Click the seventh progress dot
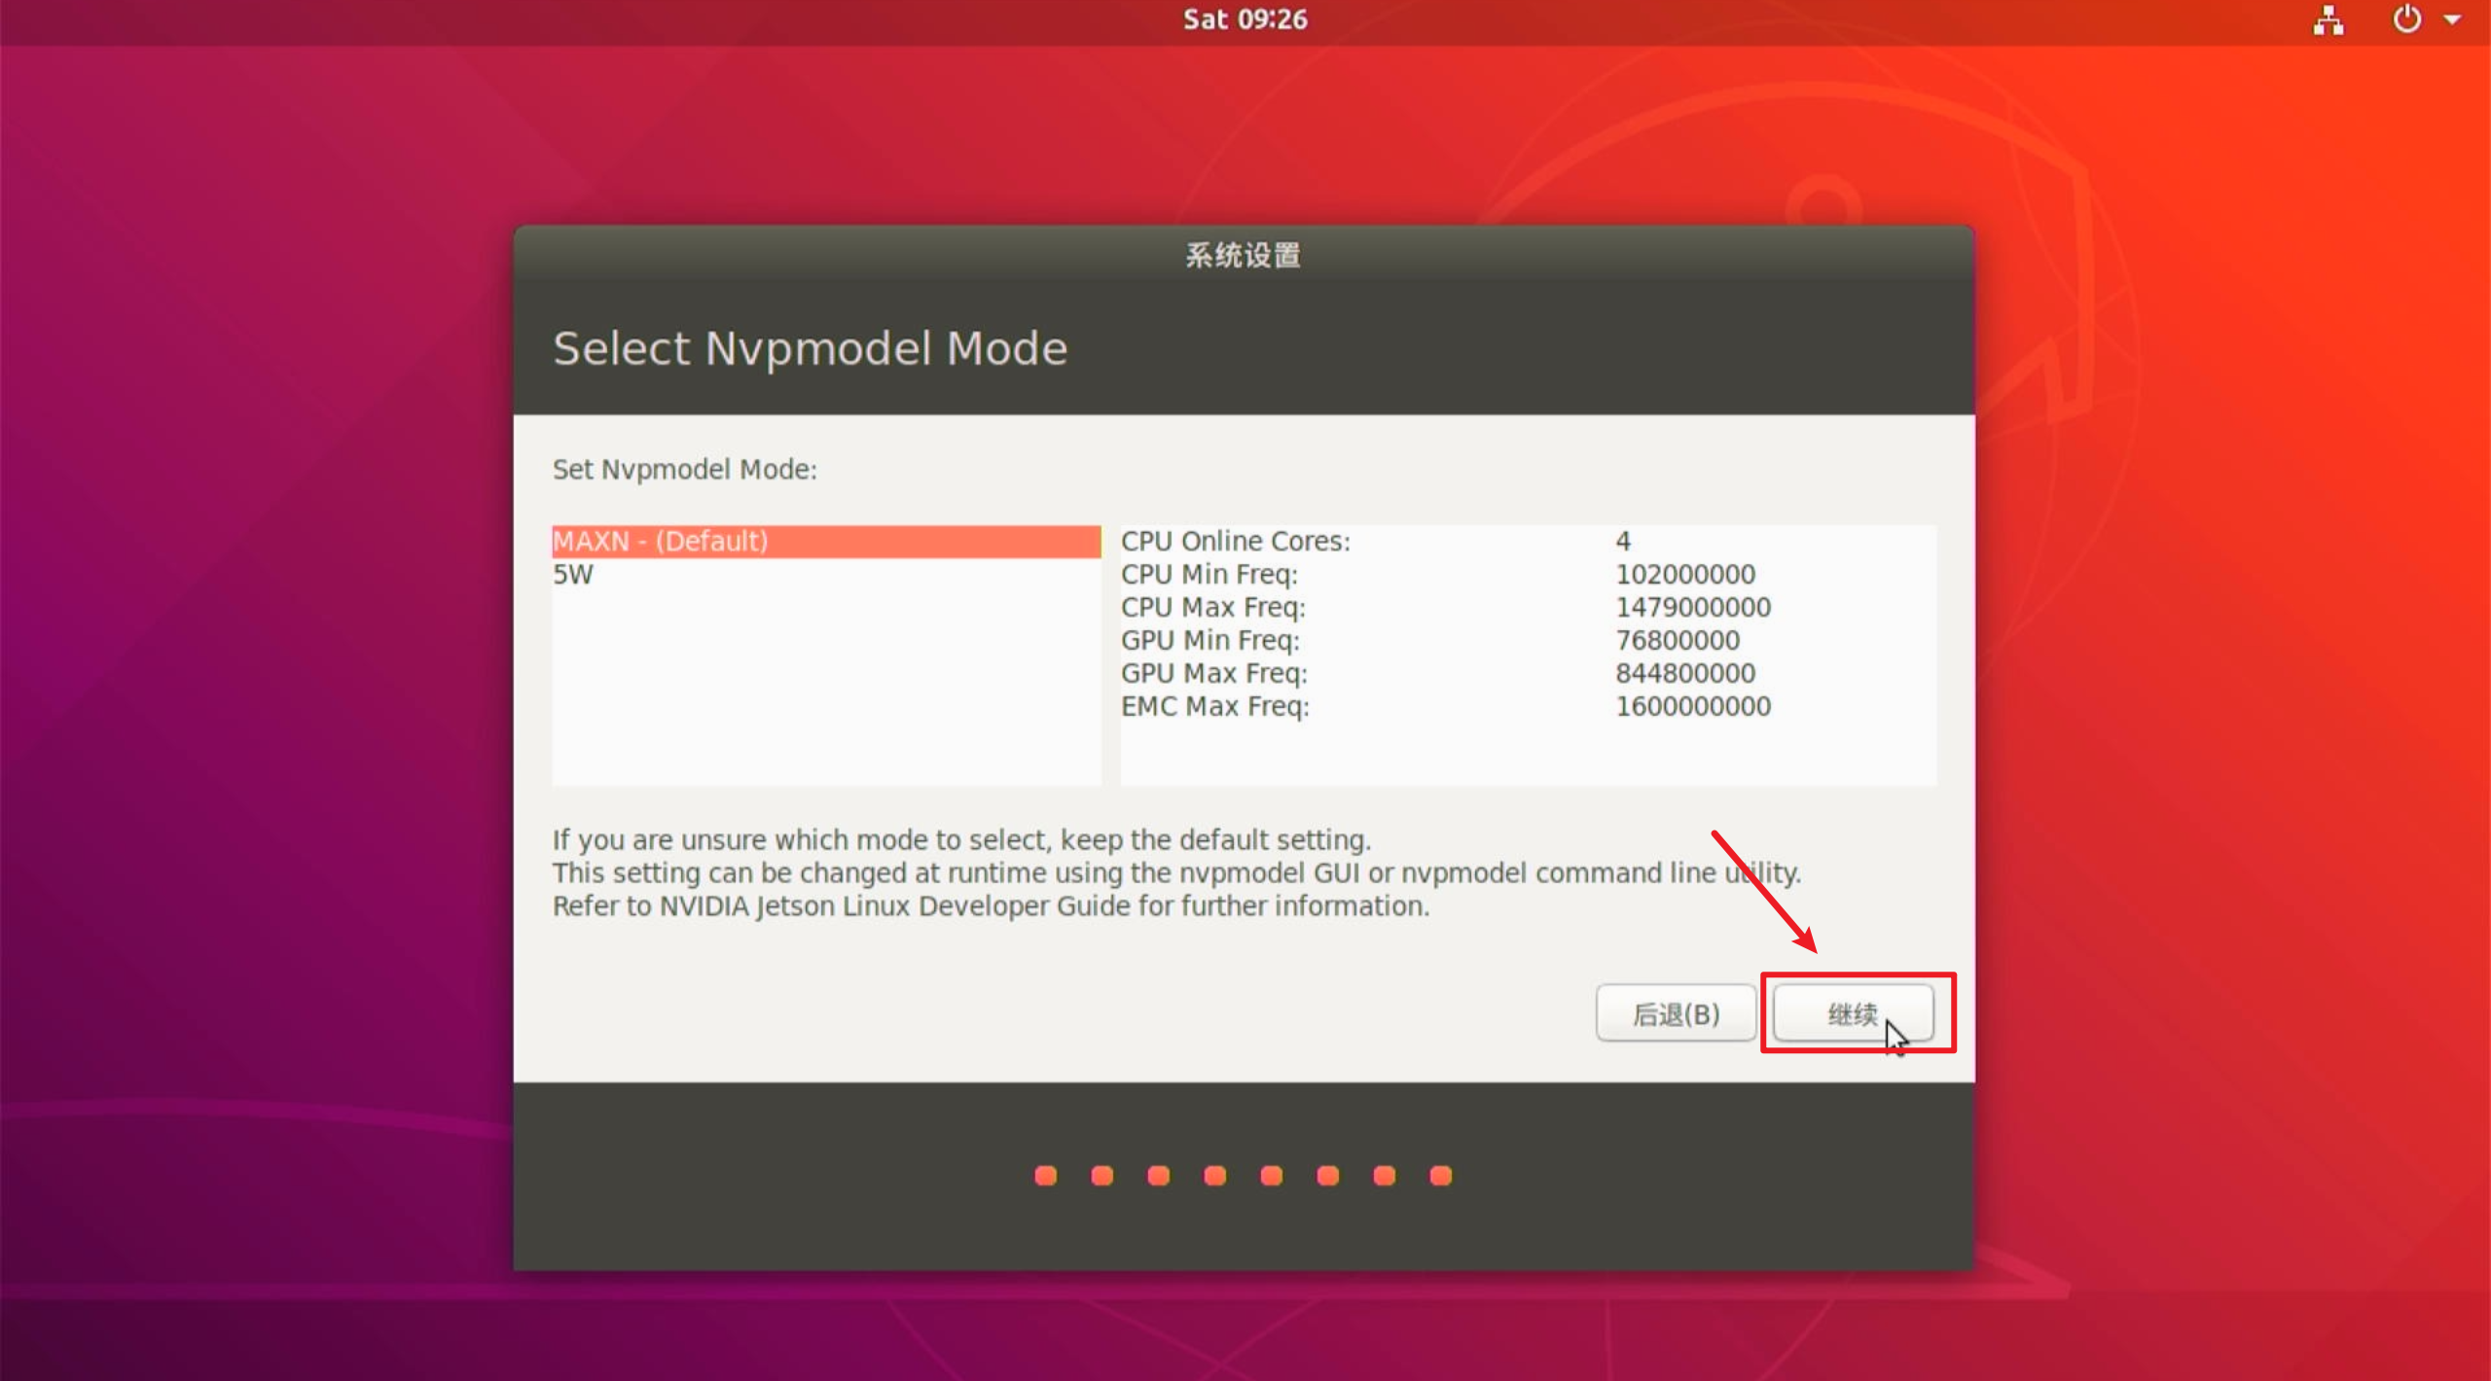The width and height of the screenshot is (2491, 1381). tap(1385, 1176)
